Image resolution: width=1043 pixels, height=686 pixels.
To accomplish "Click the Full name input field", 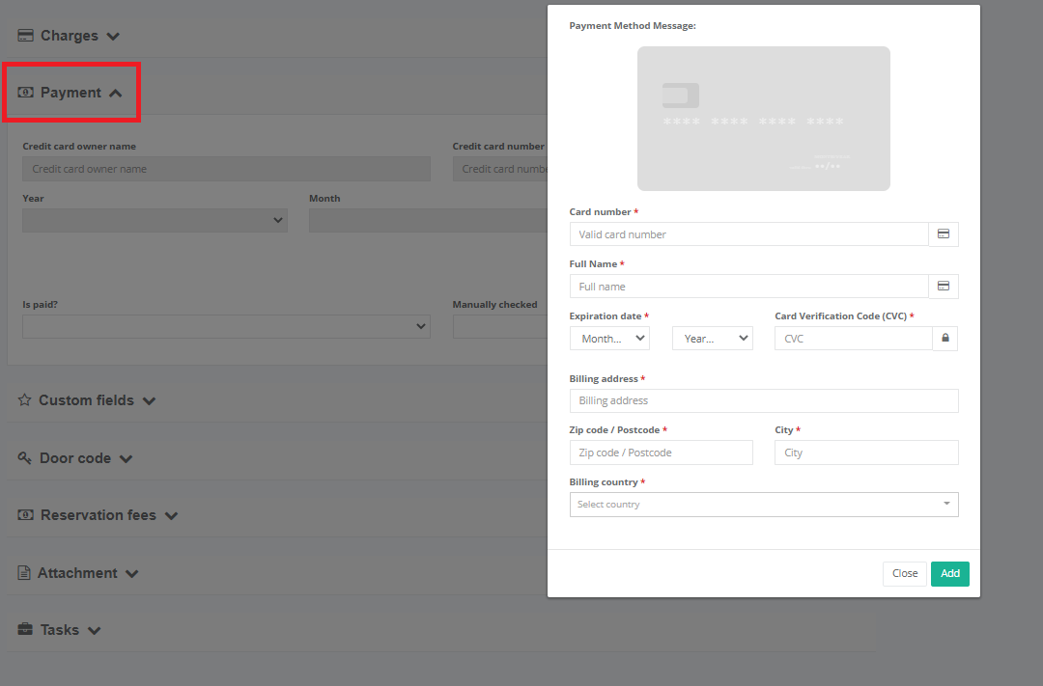I will (749, 287).
